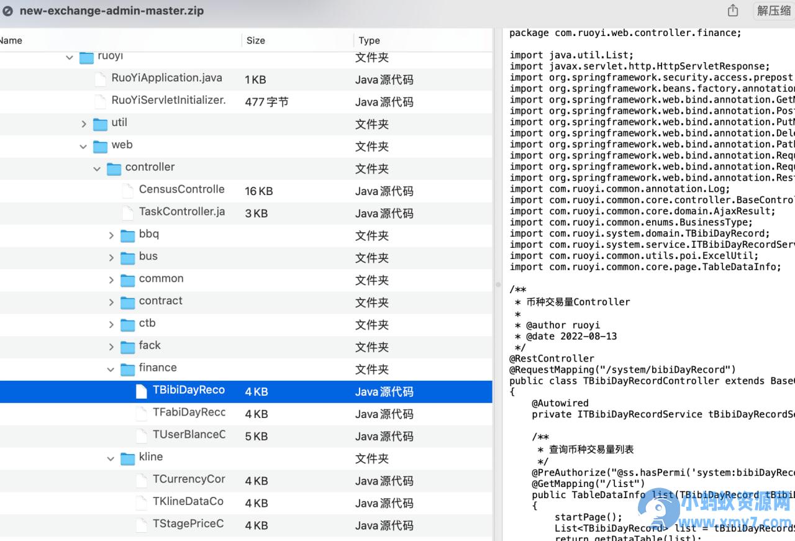The image size is (795, 541).
Task: Expand the fack folder
Action: click(111, 347)
